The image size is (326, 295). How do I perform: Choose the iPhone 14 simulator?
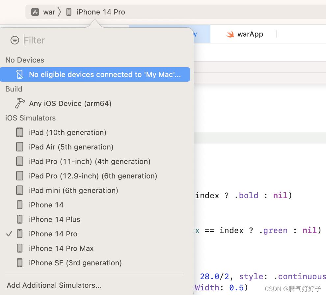46,205
